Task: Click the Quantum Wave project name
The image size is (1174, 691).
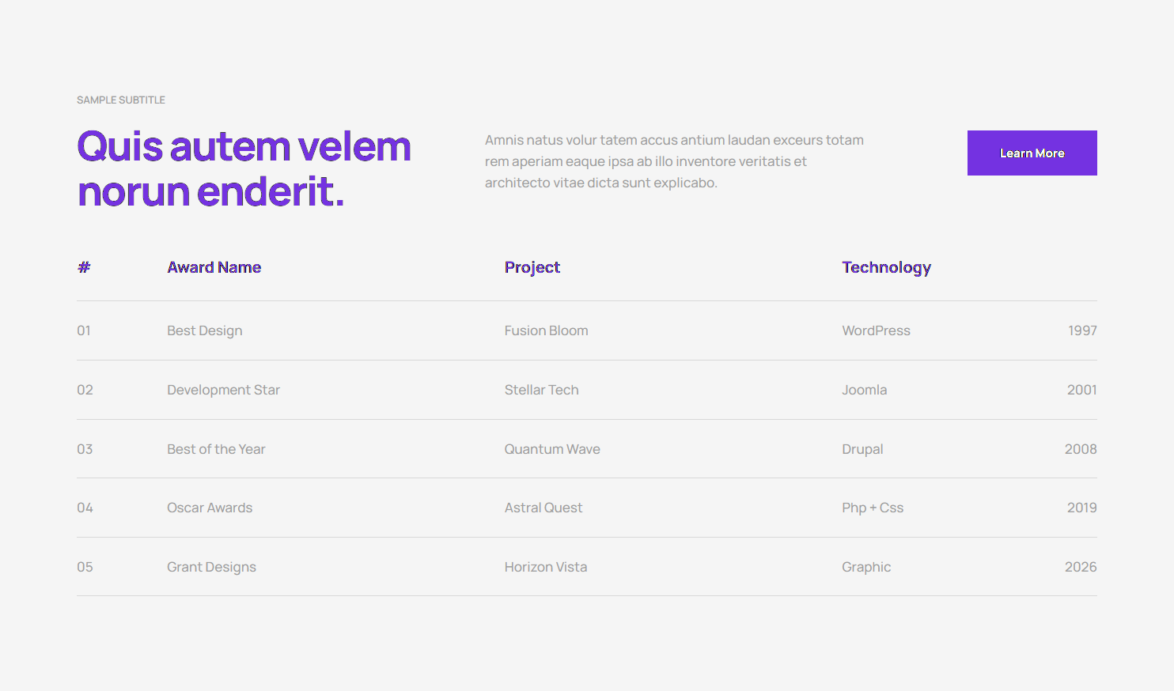Action: [552, 449]
